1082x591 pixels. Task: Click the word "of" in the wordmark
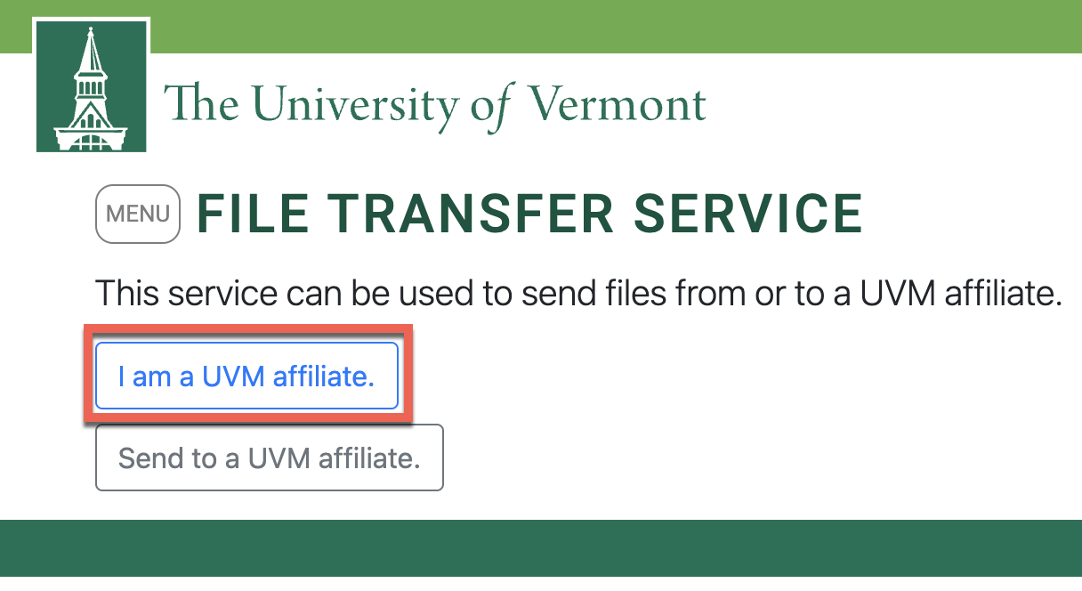pos(490,107)
